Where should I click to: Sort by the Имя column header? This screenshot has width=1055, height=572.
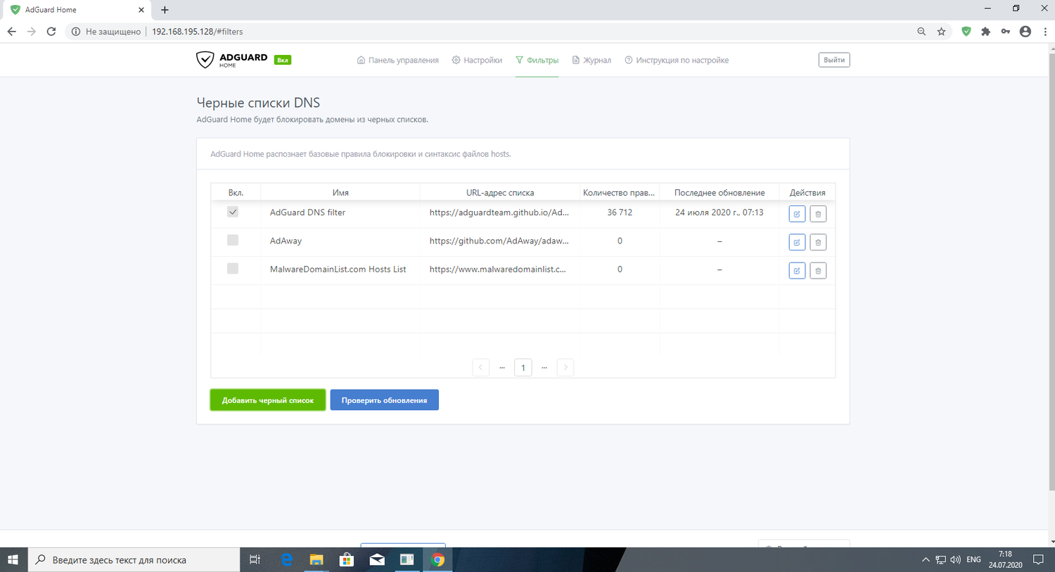point(340,192)
